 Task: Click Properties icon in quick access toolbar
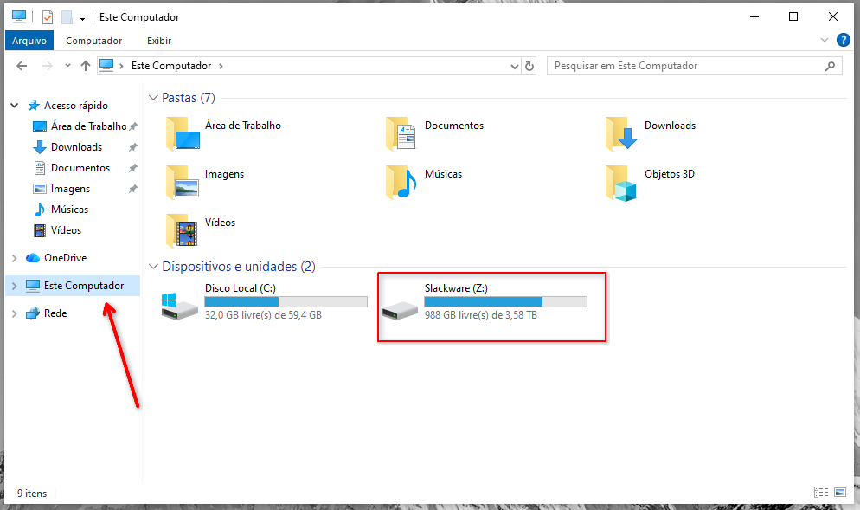[x=47, y=16]
